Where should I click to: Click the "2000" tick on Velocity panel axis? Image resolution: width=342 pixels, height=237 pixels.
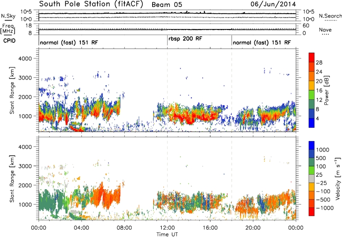[25, 185]
